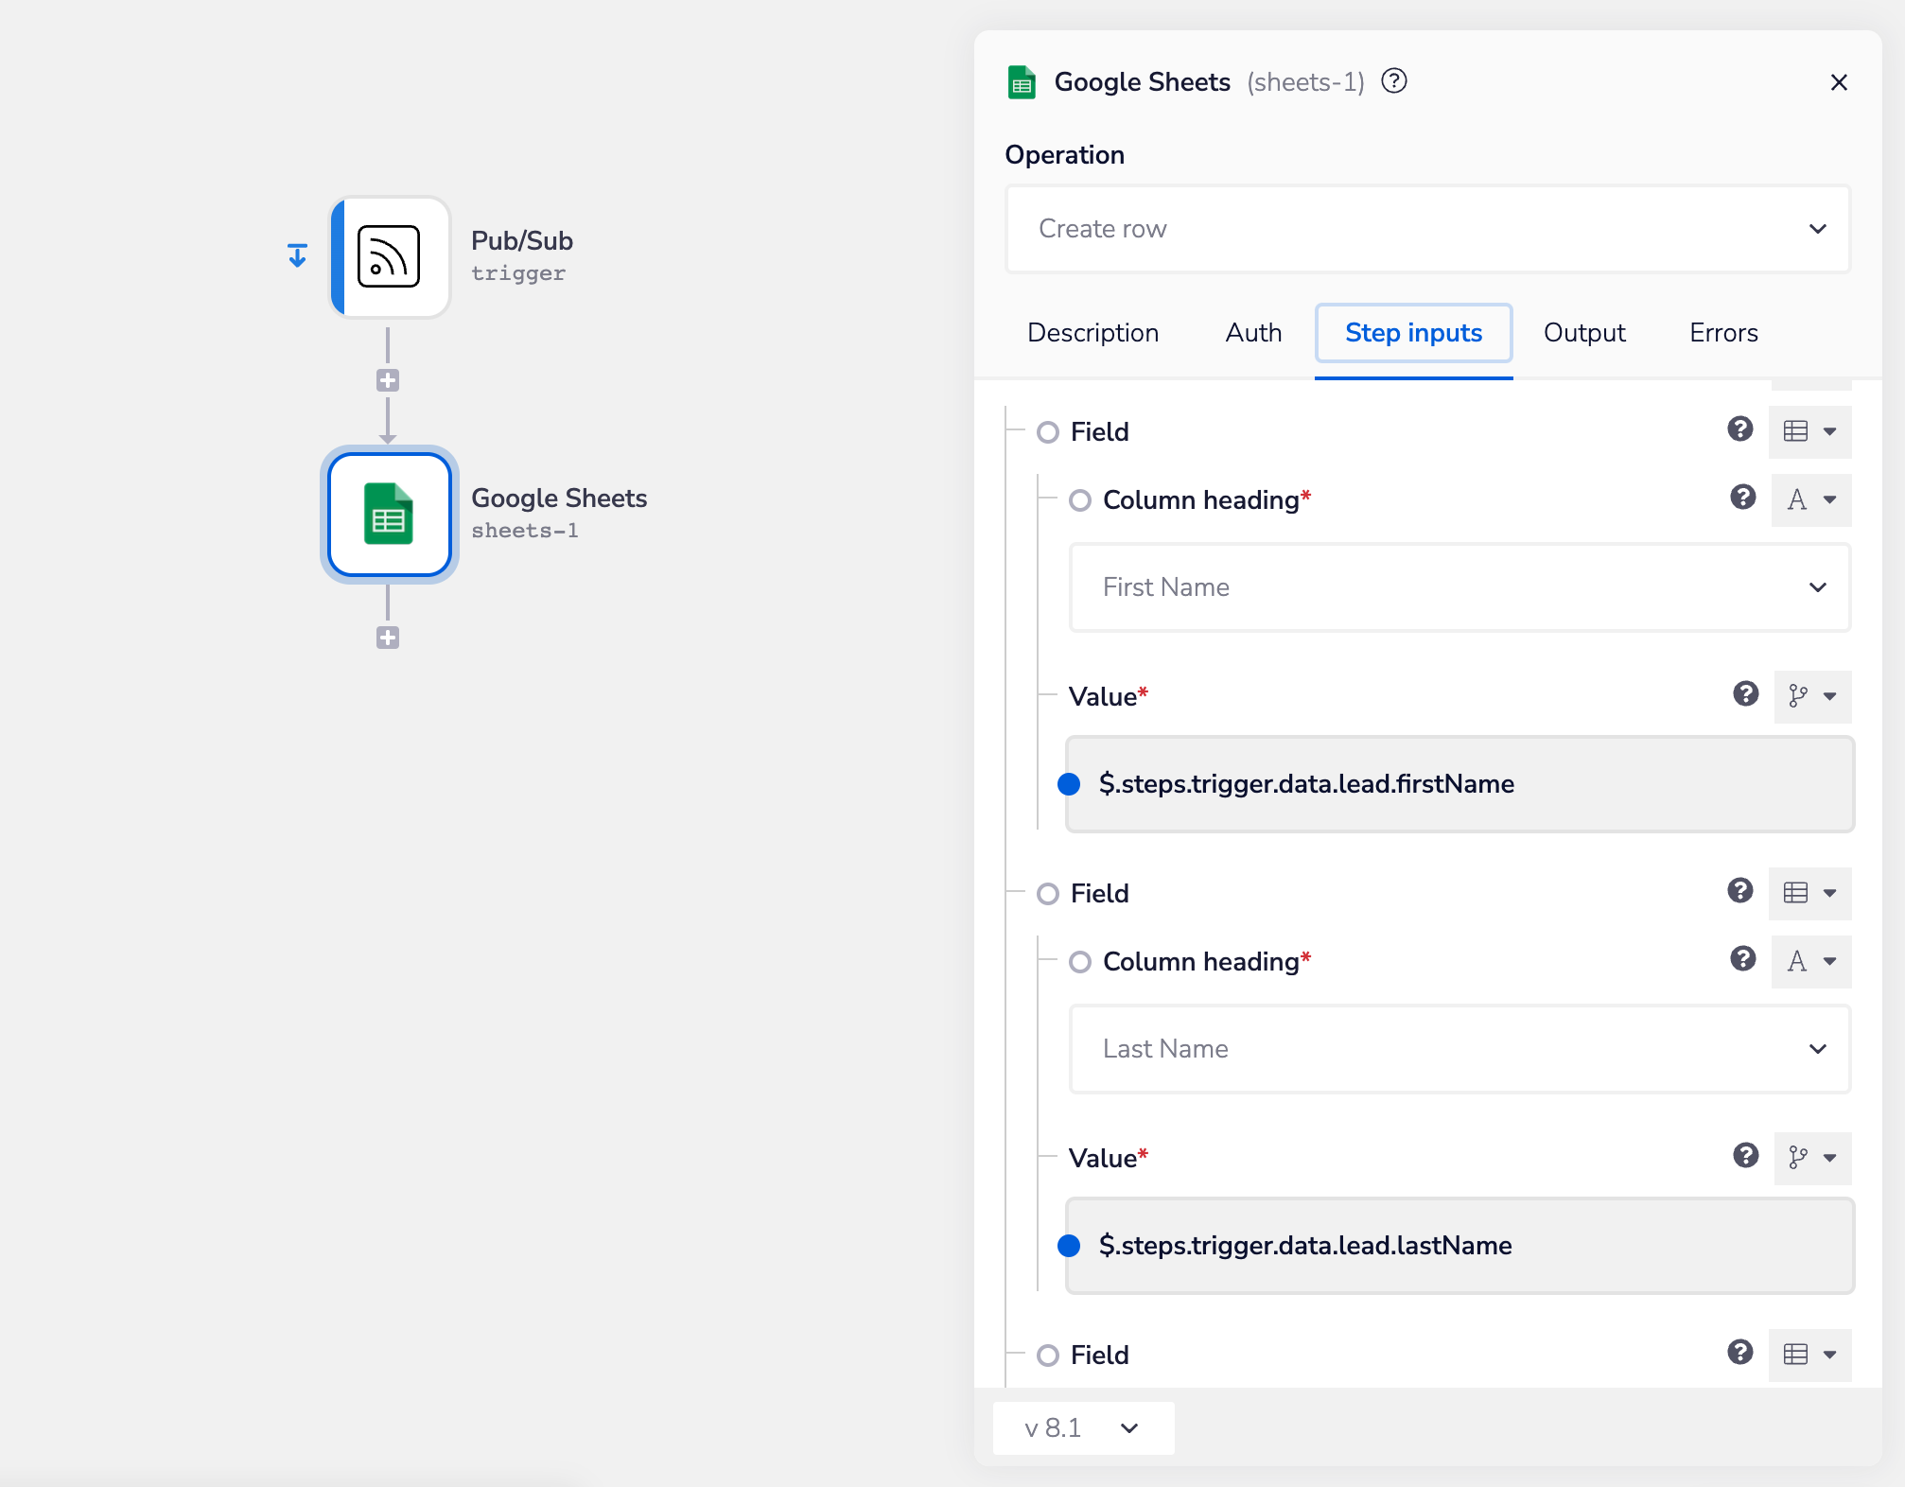
Task: Select the radio beside the second Field entry
Action: (x=1048, y=893)
